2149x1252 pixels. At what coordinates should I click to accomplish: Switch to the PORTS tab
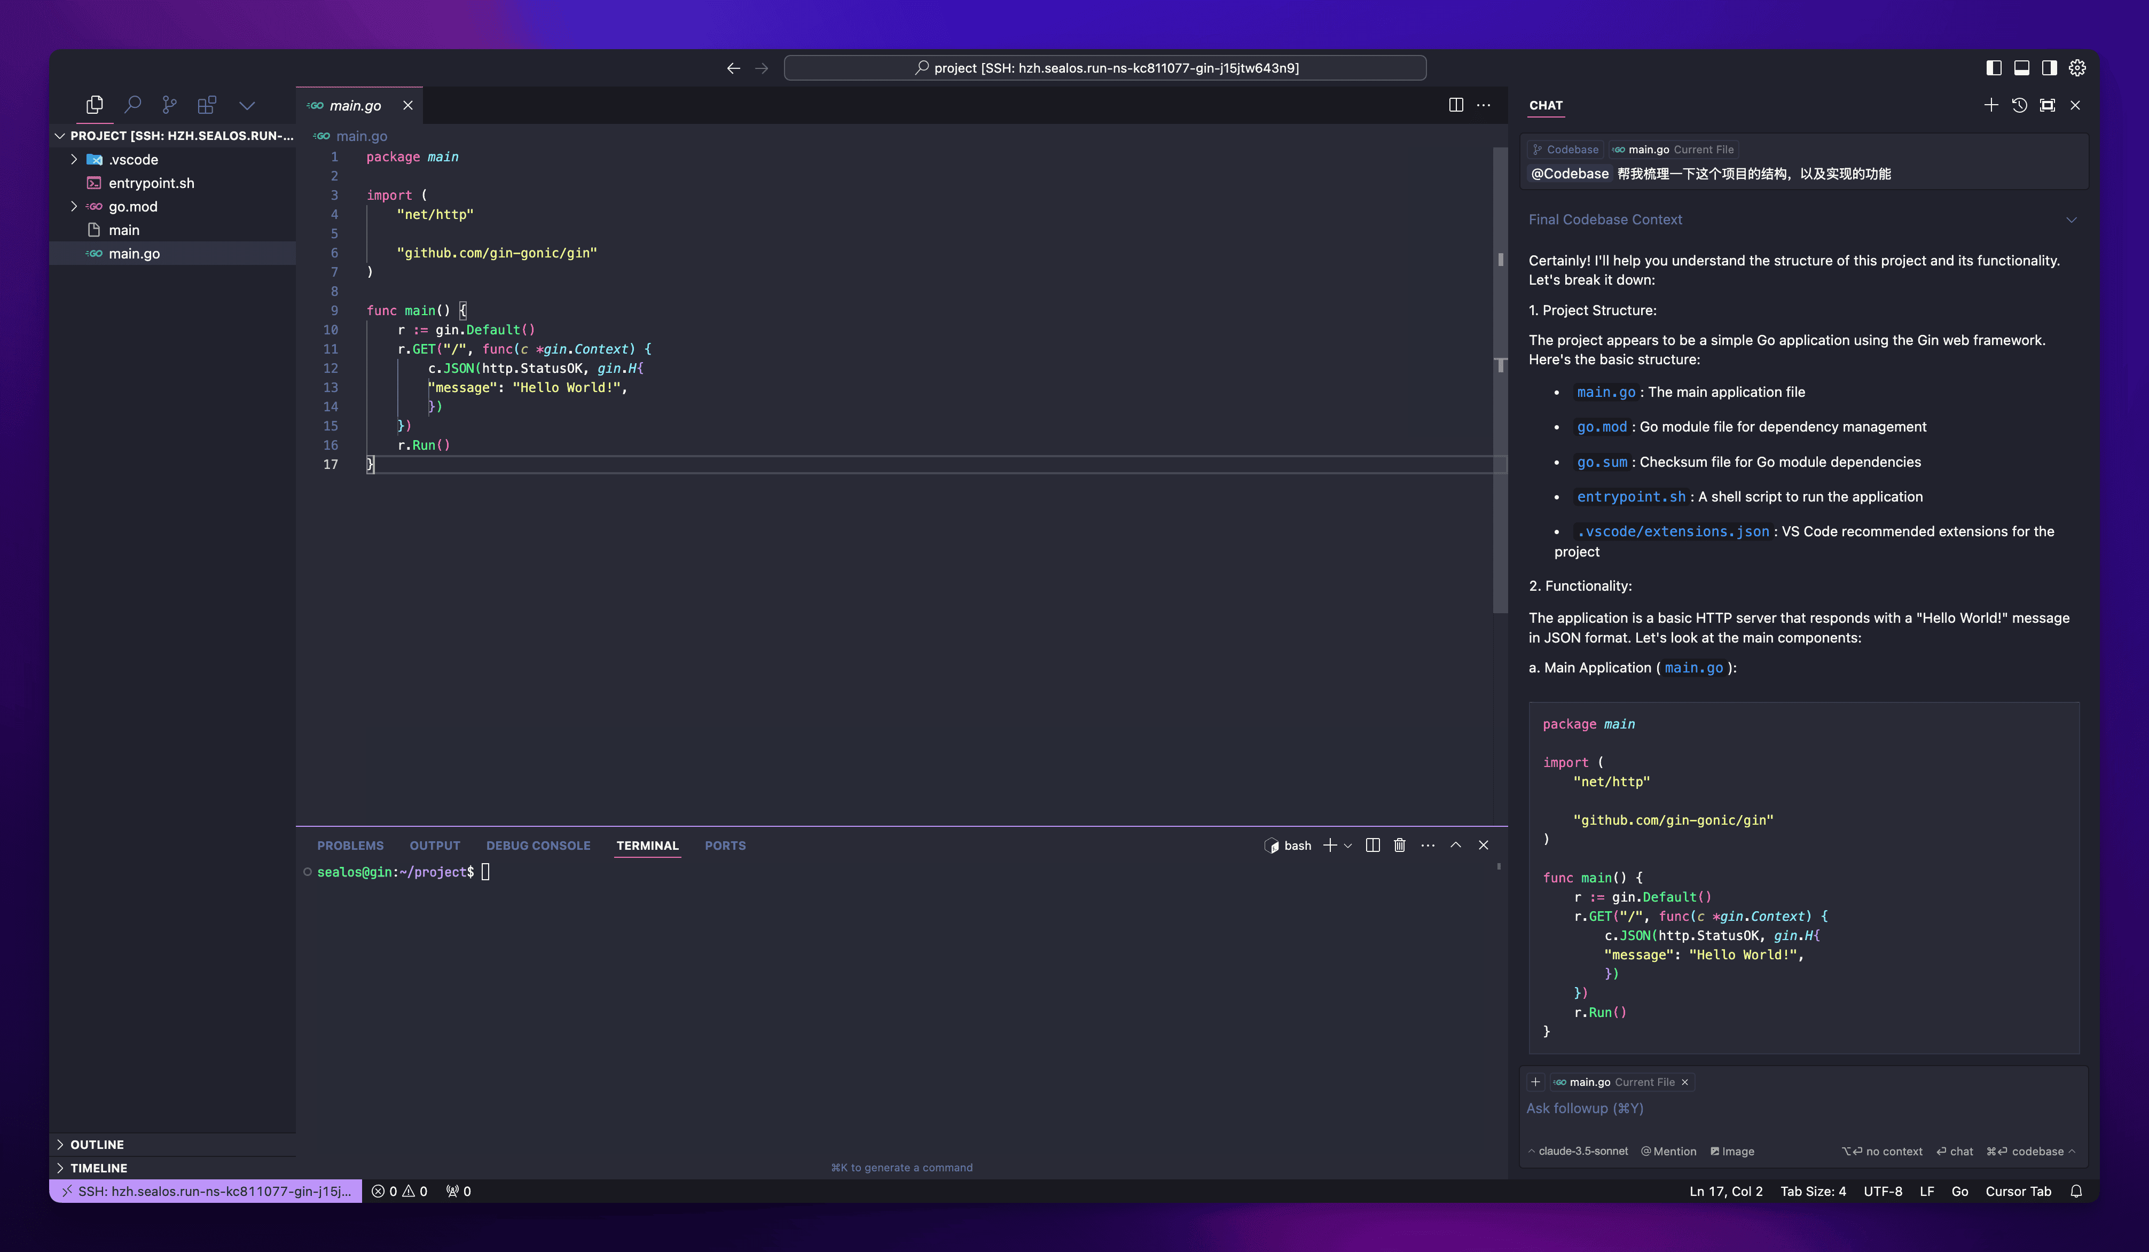pos(725,845)
